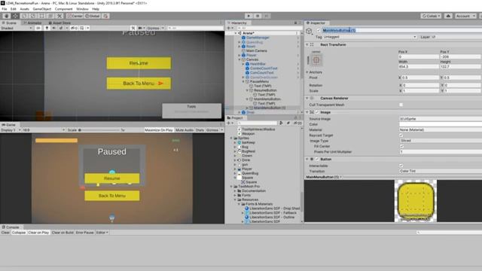Click the Play button
The image size is (482, 271).
click(249, 16)
